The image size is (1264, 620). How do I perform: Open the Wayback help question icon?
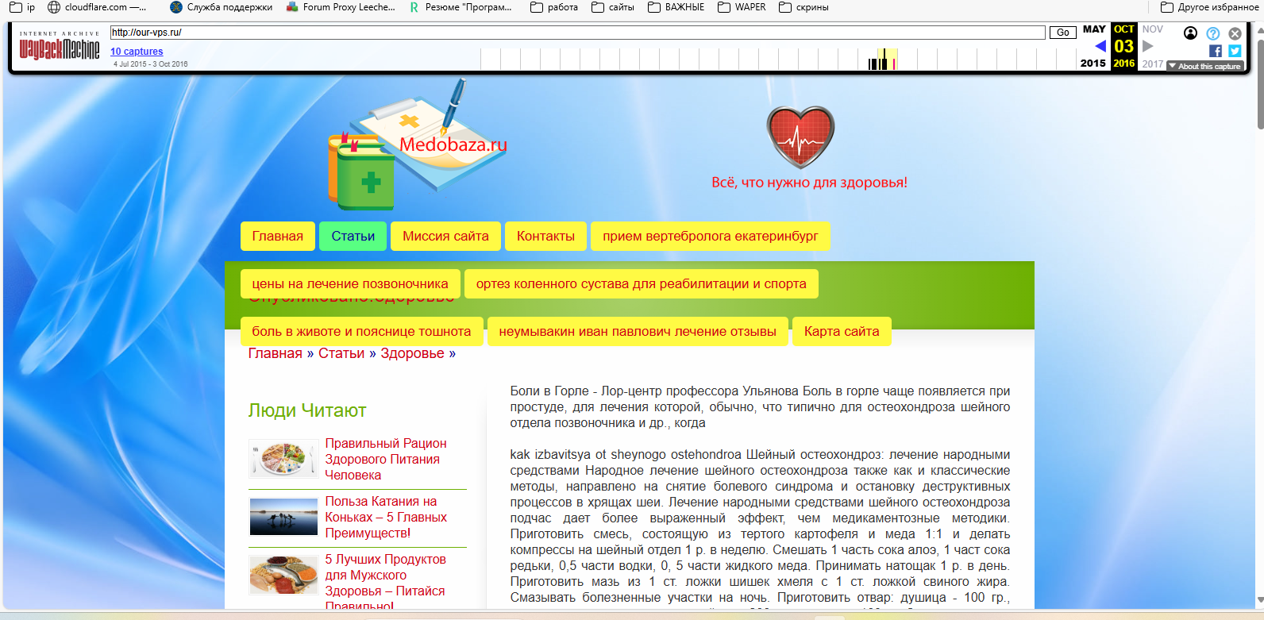point(1212,33)
